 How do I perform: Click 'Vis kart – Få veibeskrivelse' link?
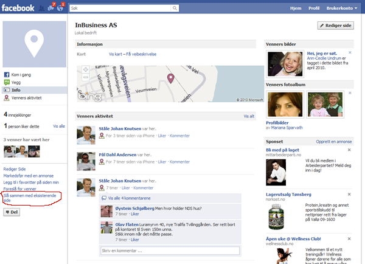[133, 54]
